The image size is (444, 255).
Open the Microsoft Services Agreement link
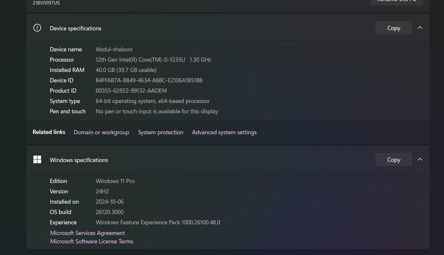pos(87,233)
